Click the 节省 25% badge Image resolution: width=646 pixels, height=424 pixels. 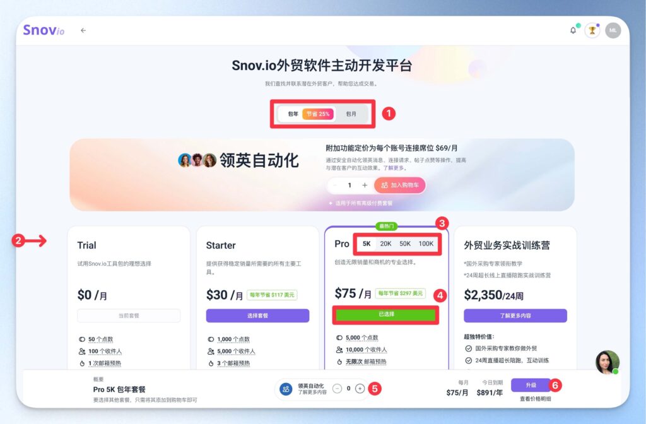pyautogui.click(x=318, y=114)
